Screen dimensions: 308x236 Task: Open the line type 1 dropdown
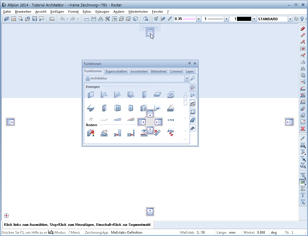(227, 19)
